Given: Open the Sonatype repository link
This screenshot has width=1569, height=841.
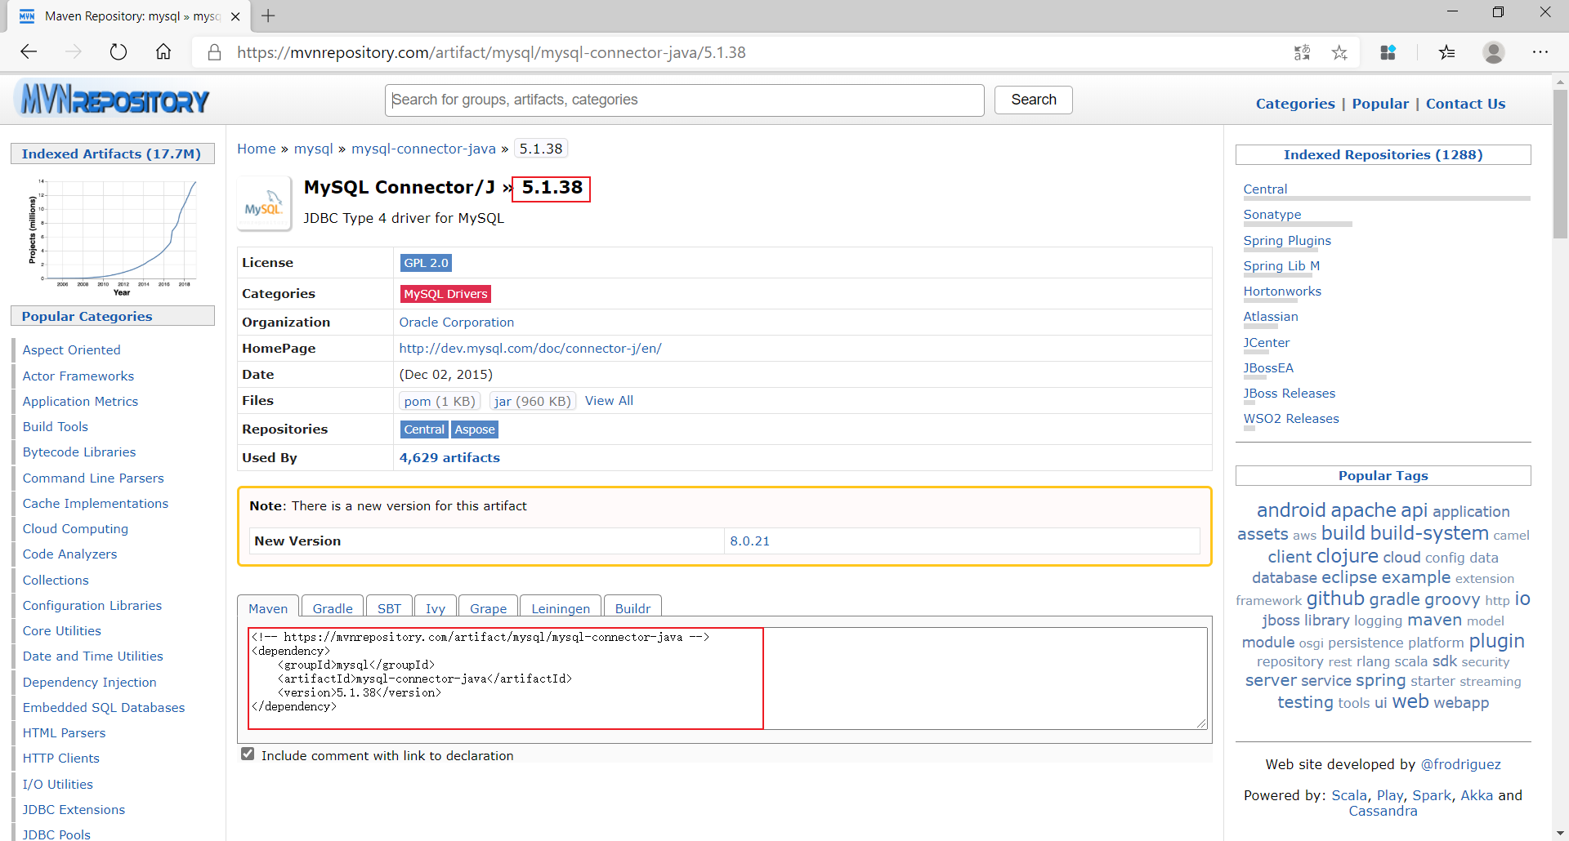Looking at the screenshot, I should (1272, 215).
